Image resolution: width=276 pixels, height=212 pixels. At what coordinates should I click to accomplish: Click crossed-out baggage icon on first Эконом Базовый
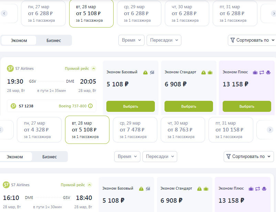click(x=152, y=72)
